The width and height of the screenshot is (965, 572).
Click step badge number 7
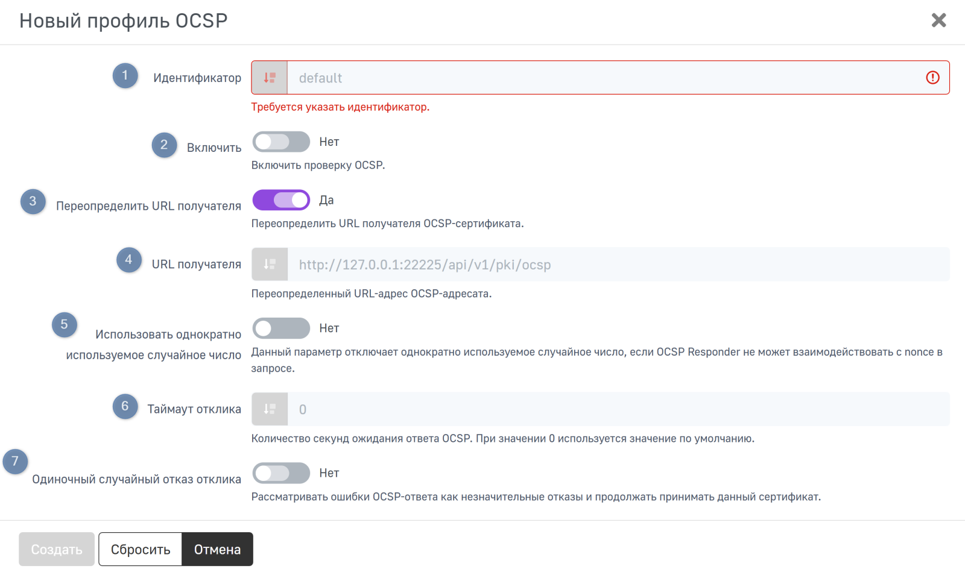(16, 462)
